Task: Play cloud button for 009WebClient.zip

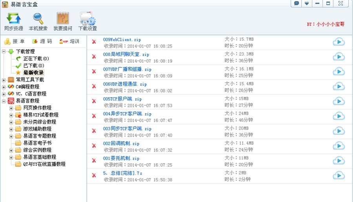Action: click(338, 42)
